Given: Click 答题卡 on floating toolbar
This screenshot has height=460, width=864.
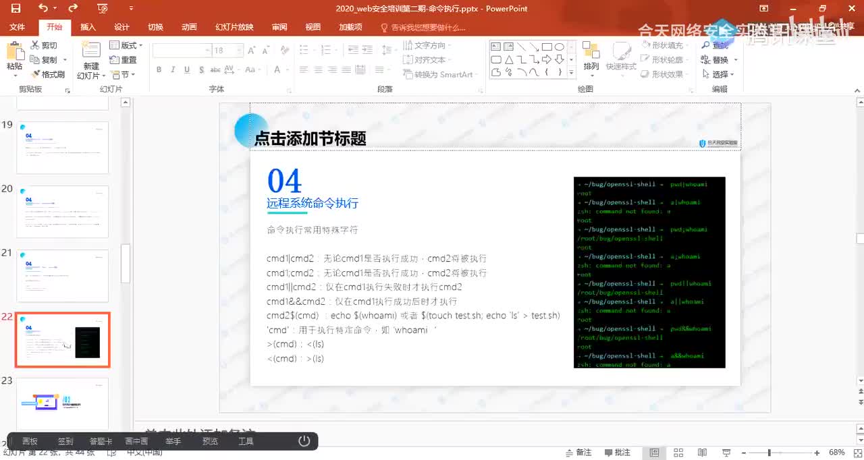Looking at the screenshot, I should point(101,441).
